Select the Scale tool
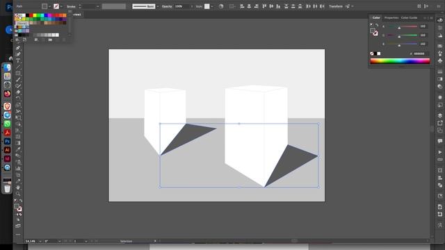The image size is (445, 250). (18, 105)
